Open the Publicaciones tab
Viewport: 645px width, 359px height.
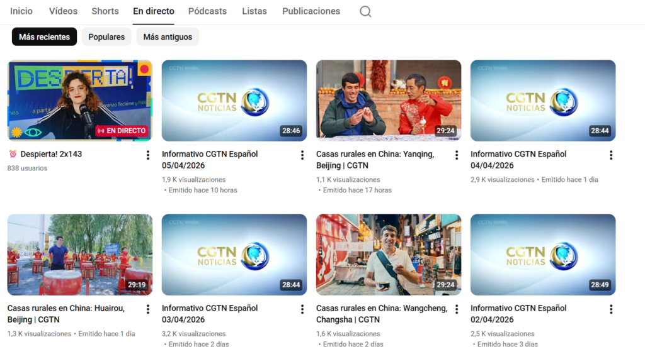(311, 11)
